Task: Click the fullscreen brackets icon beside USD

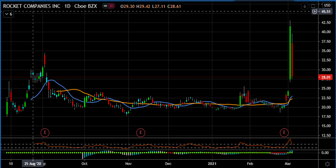Action: click(x=313, y=6)
